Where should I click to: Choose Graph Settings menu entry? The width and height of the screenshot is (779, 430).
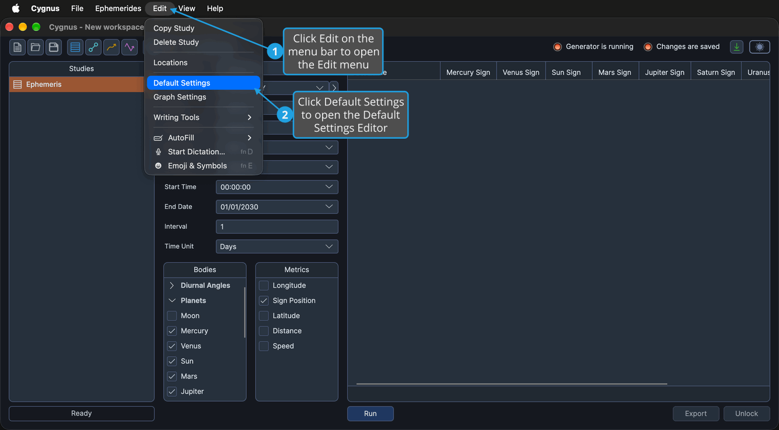tap(204, 97)
